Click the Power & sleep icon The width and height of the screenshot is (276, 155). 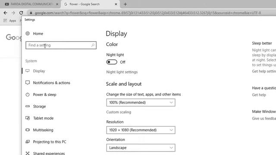point(28,95)
